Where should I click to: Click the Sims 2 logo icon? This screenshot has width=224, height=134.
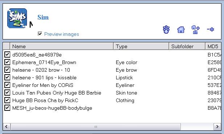[17, 18]
